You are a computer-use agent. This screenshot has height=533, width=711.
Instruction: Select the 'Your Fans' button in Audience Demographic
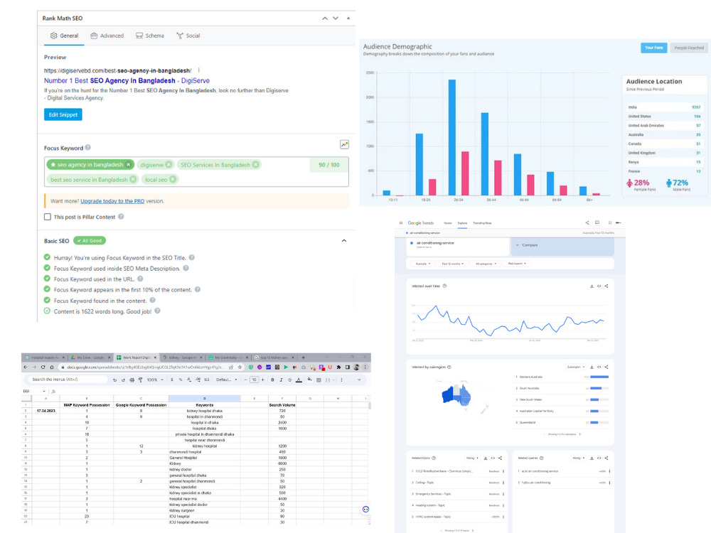click(653, 48)
